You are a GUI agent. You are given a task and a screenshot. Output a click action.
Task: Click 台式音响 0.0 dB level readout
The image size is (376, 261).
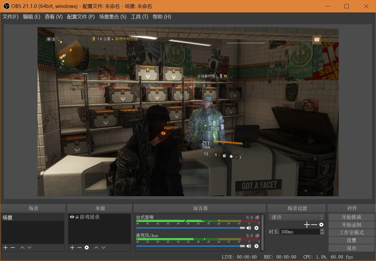[x=253, y=217]
